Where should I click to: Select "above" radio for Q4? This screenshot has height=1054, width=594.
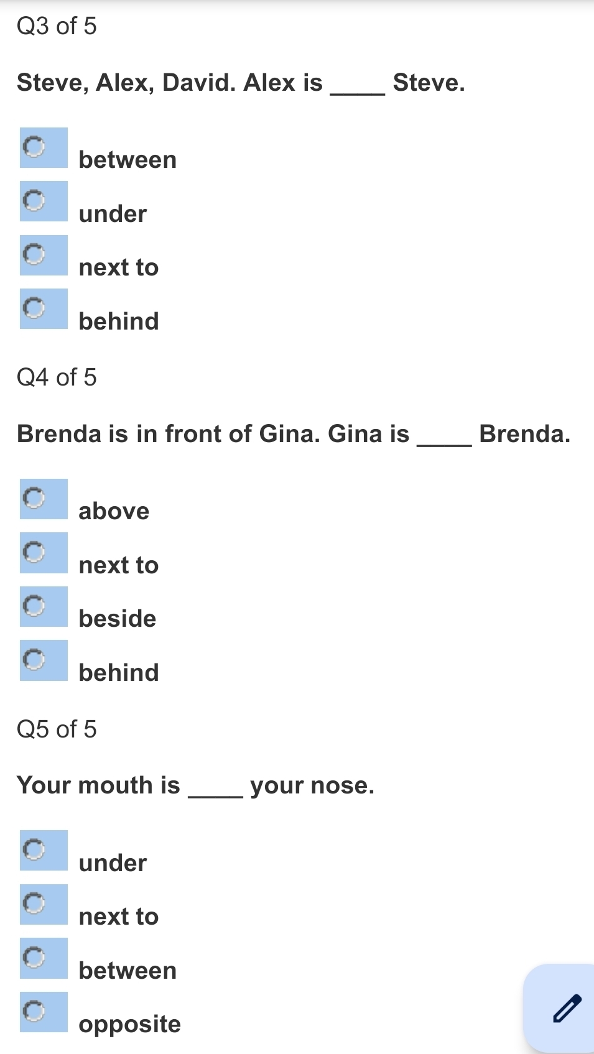(34, 498)
